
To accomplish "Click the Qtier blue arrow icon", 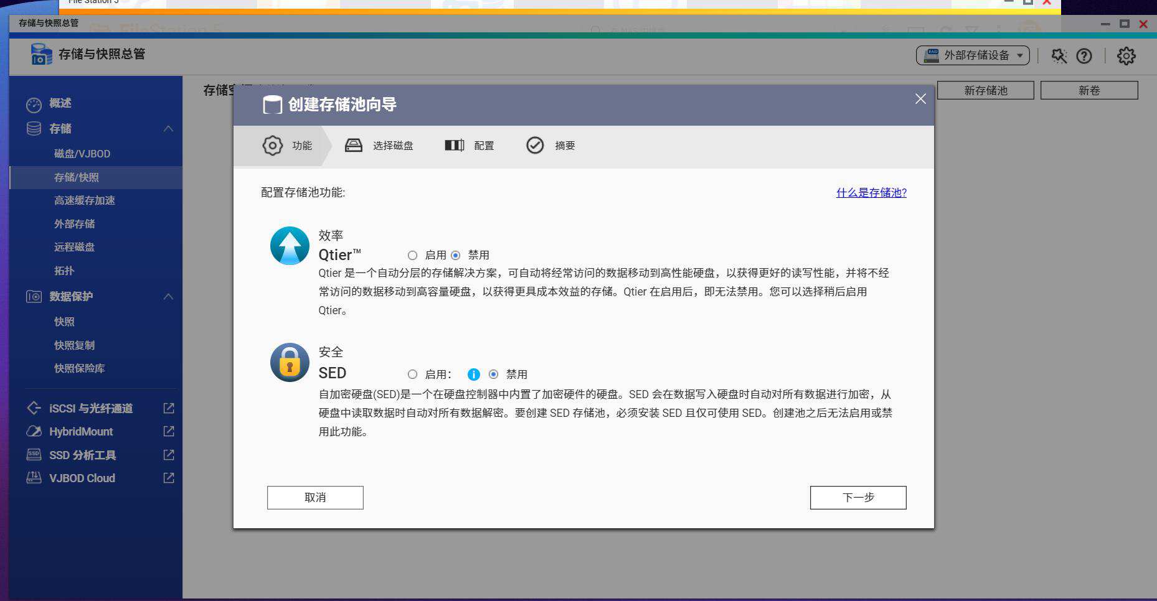I will click(290, 246).
